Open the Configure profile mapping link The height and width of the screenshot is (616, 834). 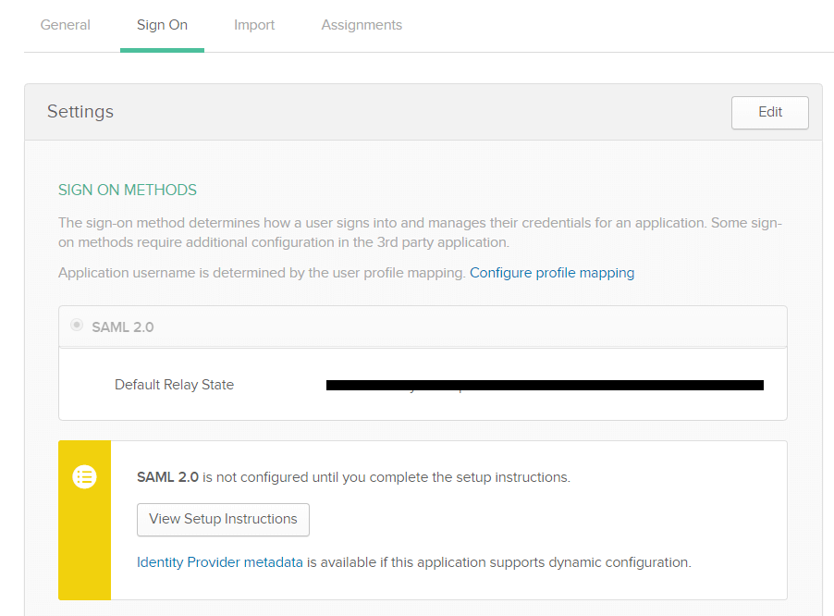pyautogui.click(x=552, y=273)
